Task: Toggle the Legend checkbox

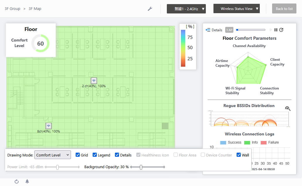Action: click(x=95, y=155)
